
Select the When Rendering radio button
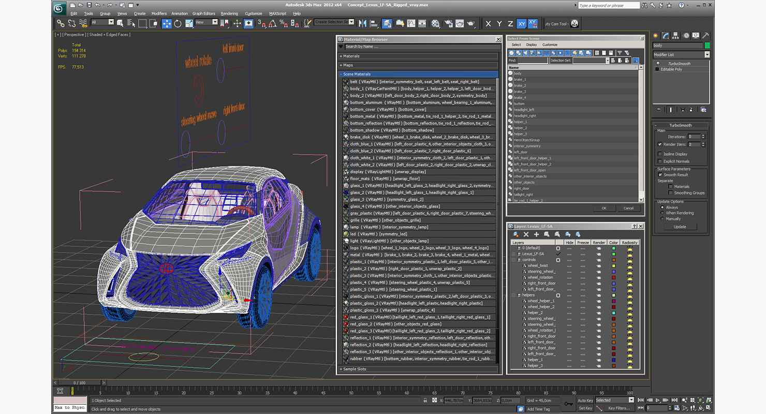click(x=662, y=213)
